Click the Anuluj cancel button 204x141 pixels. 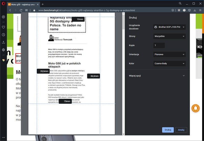click(x=181, y=130)
